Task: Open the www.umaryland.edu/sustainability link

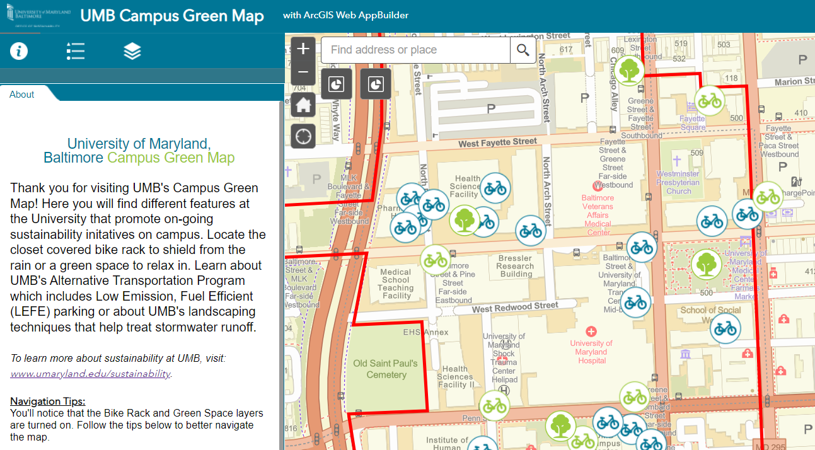Action: point(91,374)
